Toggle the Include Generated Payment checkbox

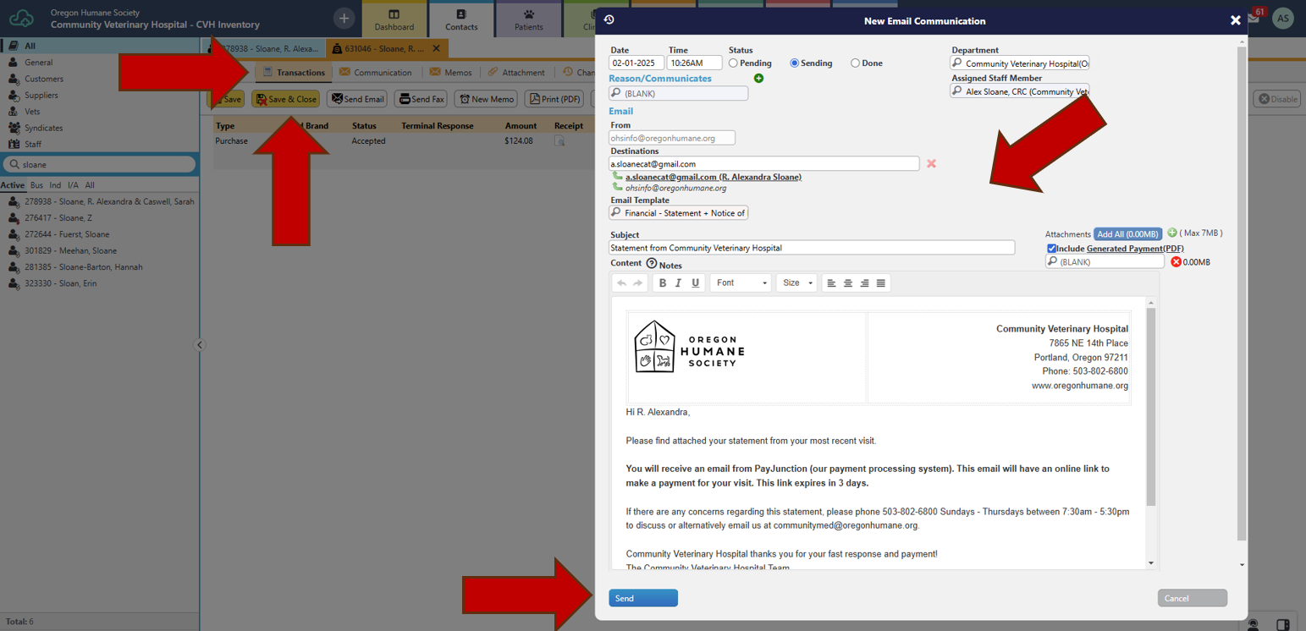(1051, 249)
